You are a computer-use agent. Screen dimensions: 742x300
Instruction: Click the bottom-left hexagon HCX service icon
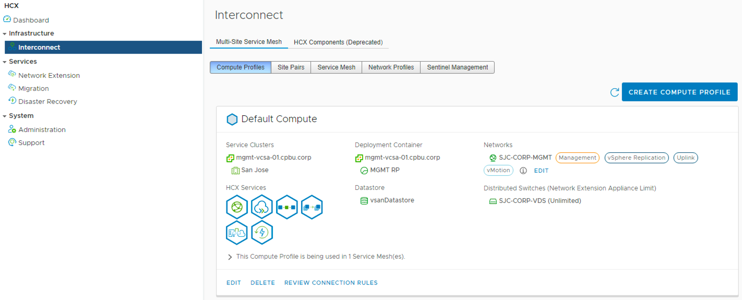pos(237,232)
